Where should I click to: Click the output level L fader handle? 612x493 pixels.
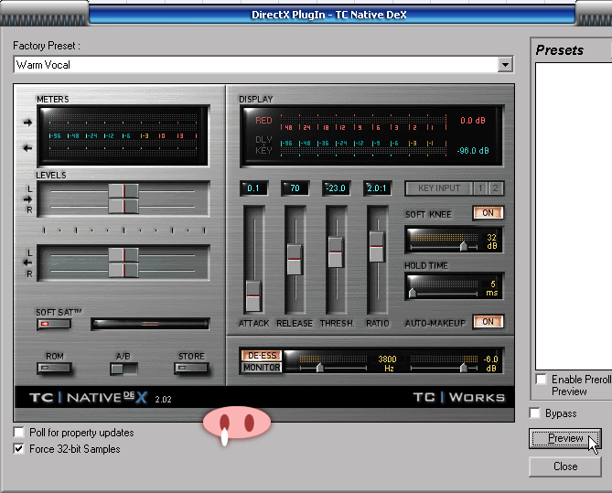[x=123, y=255]
